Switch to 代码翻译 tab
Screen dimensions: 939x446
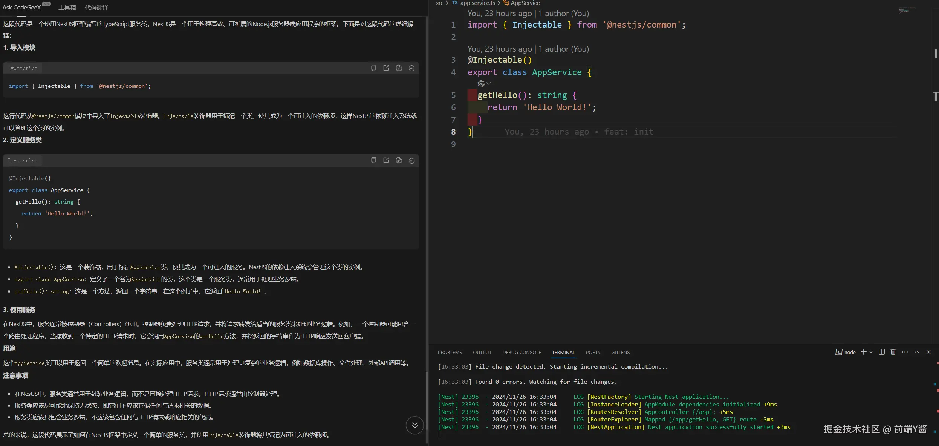(x=96, y=8)
